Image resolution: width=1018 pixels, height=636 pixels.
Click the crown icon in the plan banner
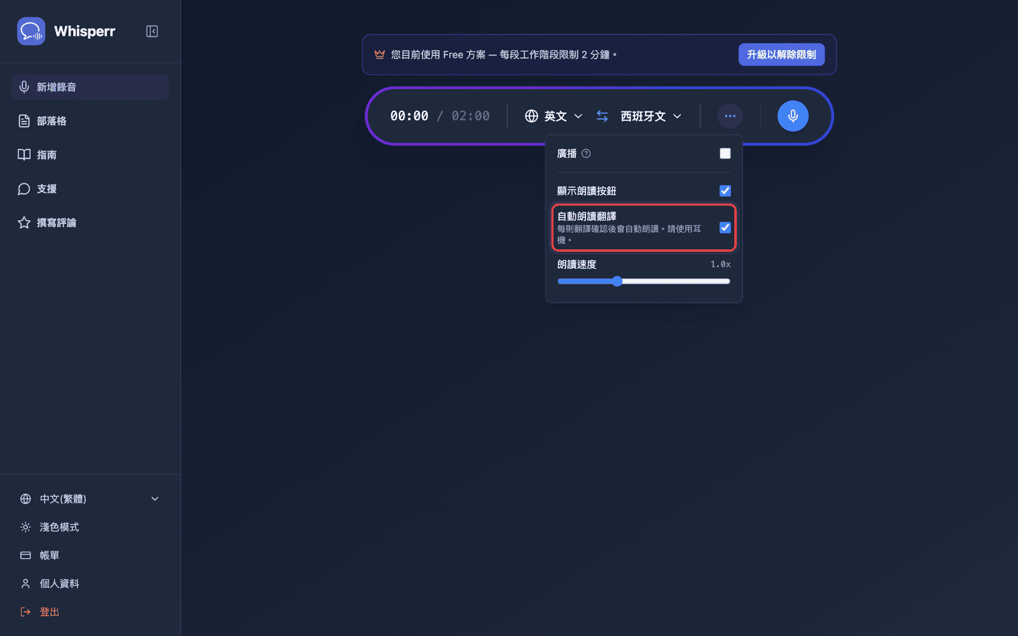coord(380,55)
